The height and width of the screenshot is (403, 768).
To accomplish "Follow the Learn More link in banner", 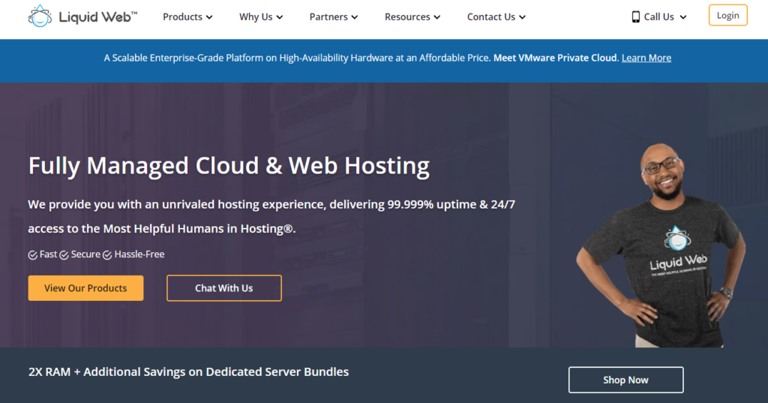I will click(646, 58).
